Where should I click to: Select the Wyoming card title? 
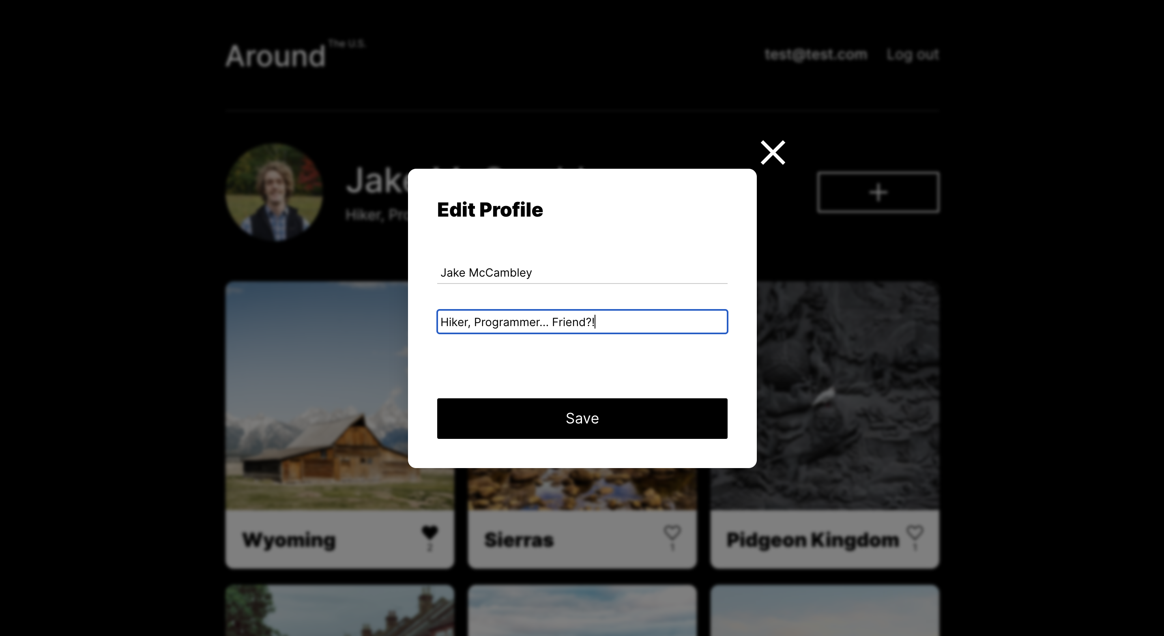click(x=289, y=540)
